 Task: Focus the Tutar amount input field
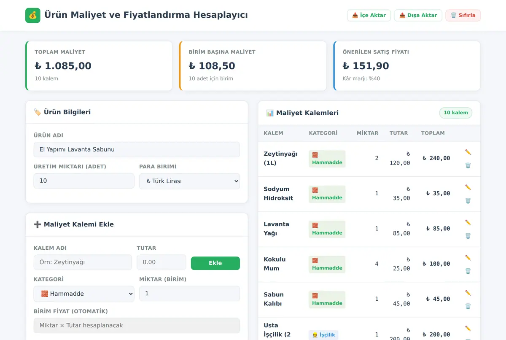pyautogui.click(x=161, y=262)
